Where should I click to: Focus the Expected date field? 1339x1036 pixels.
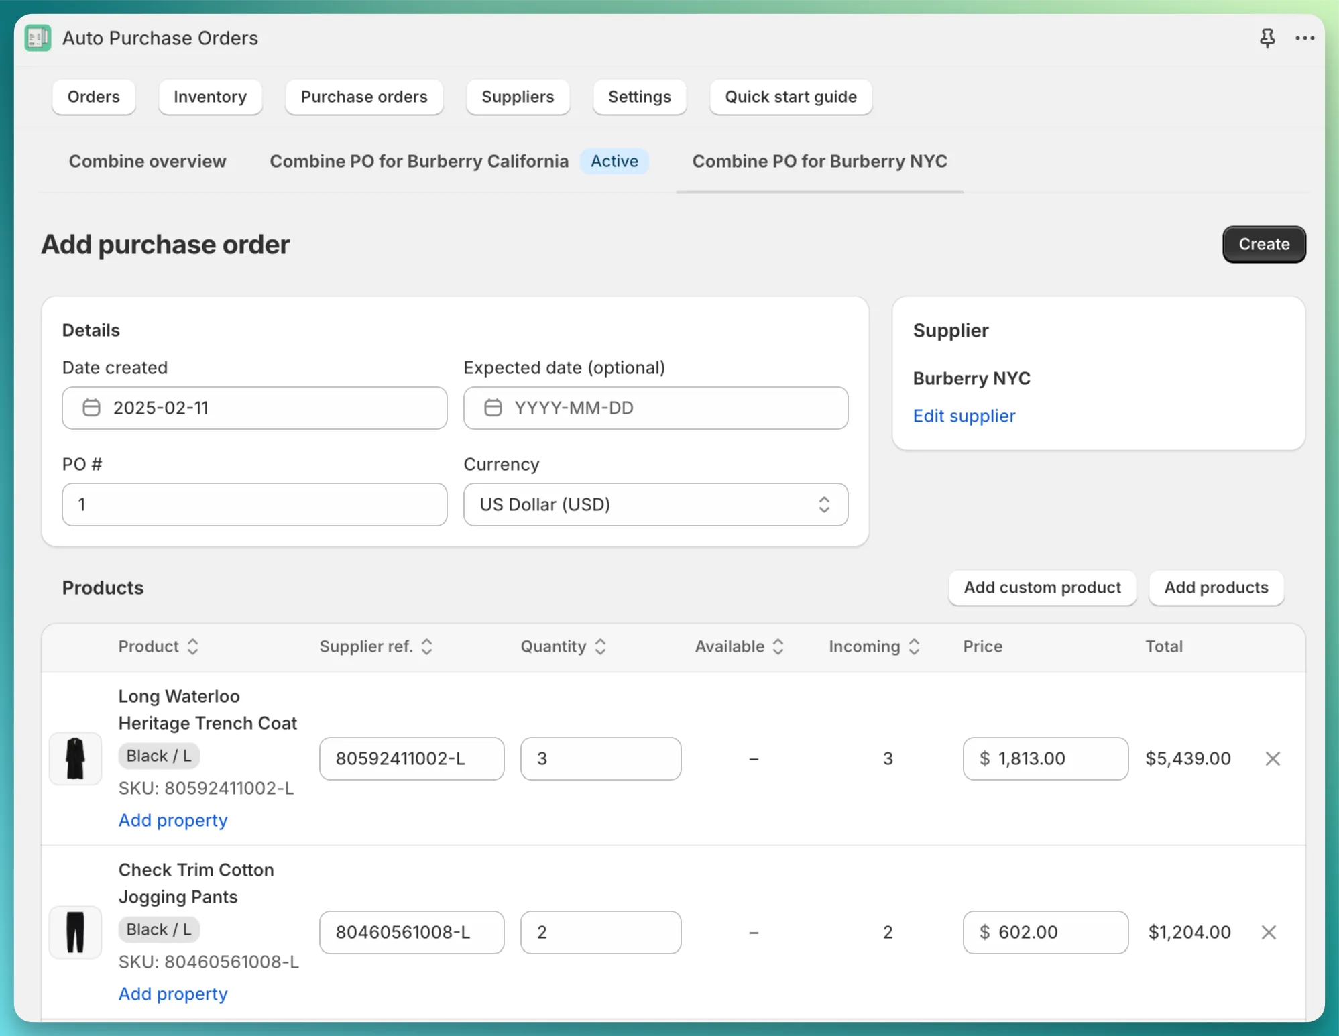point(656,408)
